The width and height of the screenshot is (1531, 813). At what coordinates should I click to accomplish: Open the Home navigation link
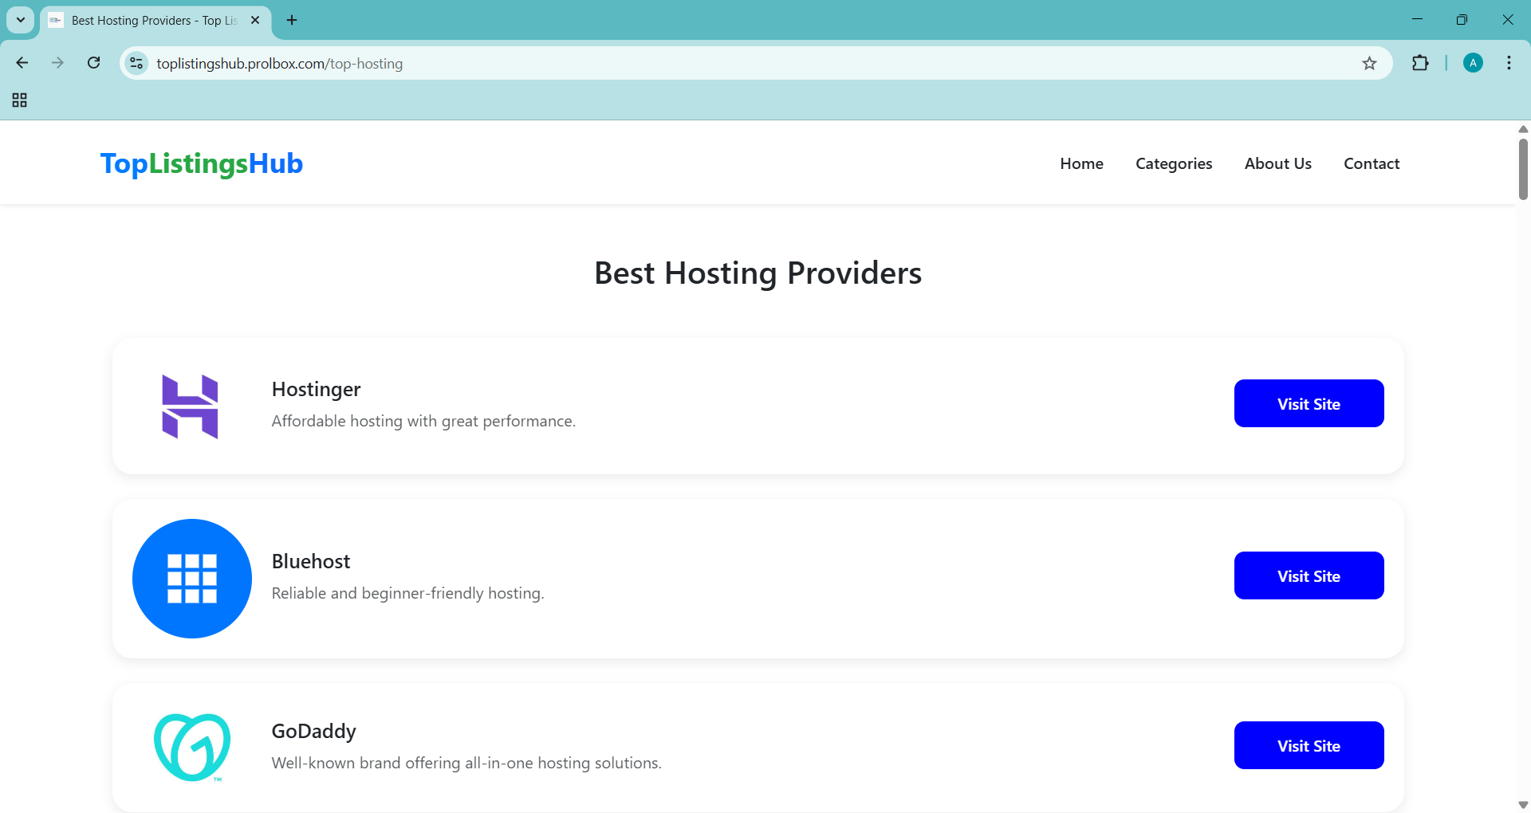(1081, 163)
